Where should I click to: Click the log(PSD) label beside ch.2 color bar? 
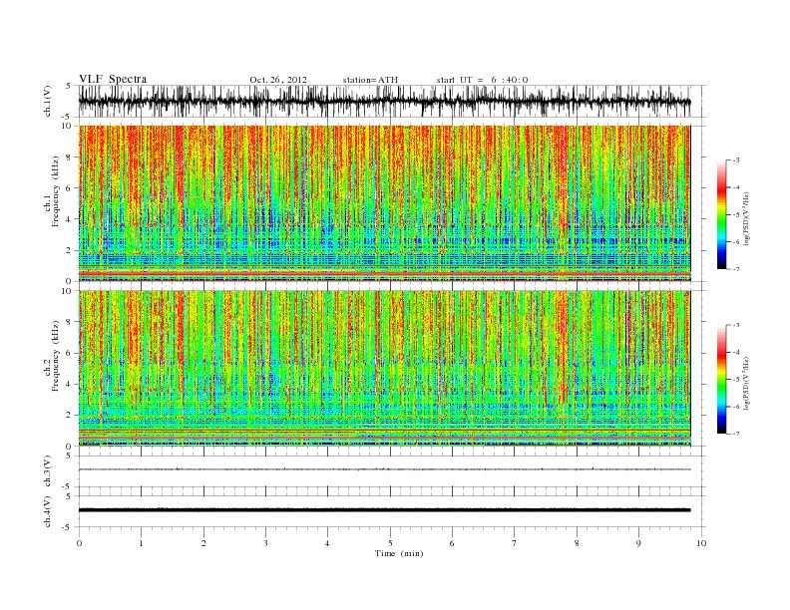coord(746,382)
